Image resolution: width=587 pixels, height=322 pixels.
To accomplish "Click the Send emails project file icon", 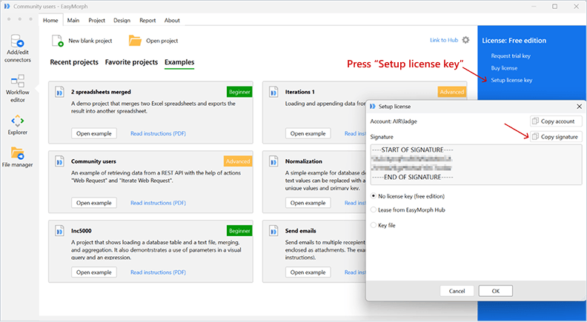I will [273, 231].
